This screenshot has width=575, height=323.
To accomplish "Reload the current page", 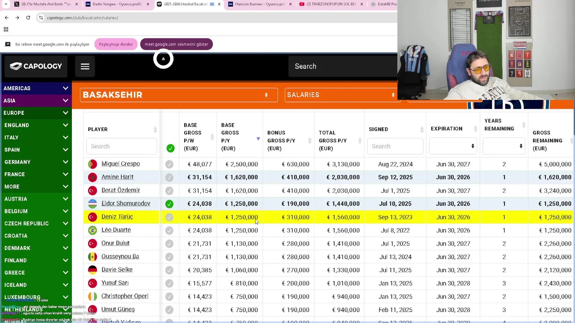I will 28,17.
